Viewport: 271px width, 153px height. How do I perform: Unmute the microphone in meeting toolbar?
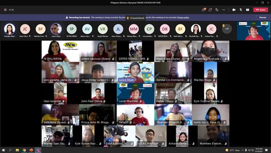[x=241, y=10]
